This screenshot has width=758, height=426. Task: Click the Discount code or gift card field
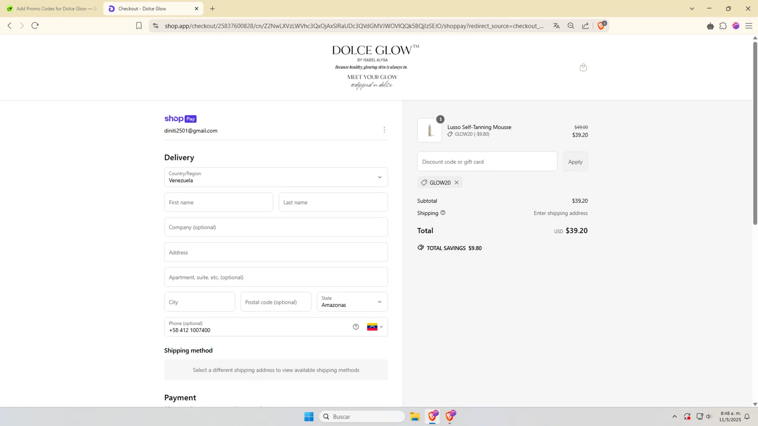(x=487, y=162)
